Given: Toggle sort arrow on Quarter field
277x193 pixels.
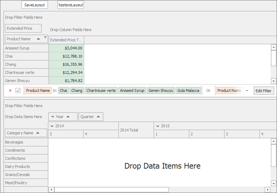Looking at the screenshot, I should (x=98, y=117).
